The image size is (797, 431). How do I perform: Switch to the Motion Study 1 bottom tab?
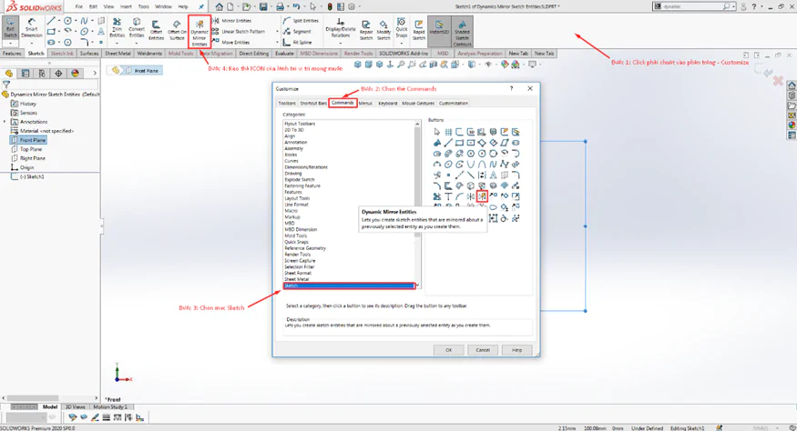click(111, 406)
